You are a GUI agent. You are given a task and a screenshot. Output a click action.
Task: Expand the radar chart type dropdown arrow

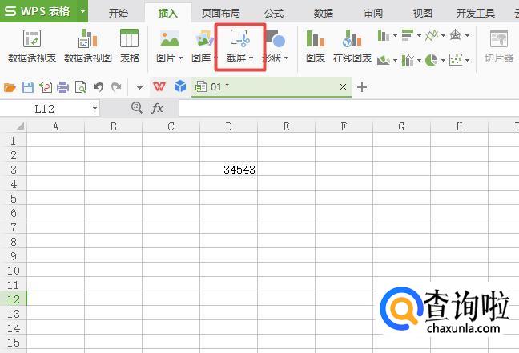[x=468, y=35]
